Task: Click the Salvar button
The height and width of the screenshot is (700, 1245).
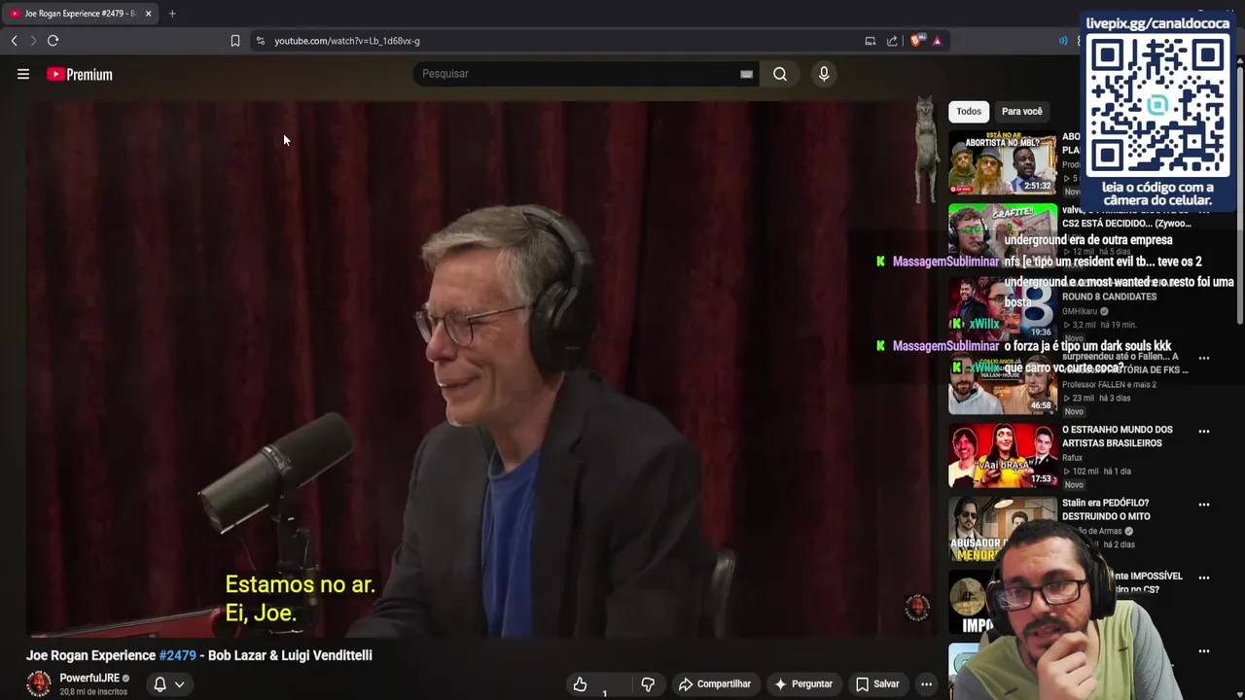Action: 877,684
